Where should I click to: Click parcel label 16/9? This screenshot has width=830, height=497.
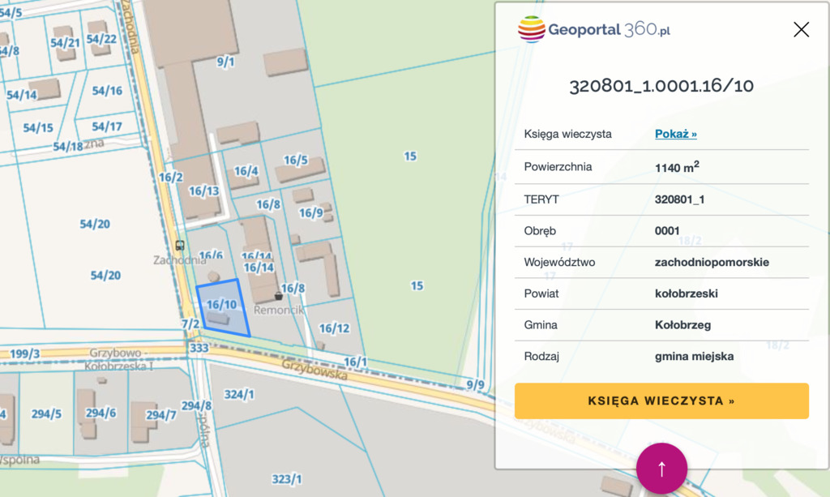[x=310, y=212]
